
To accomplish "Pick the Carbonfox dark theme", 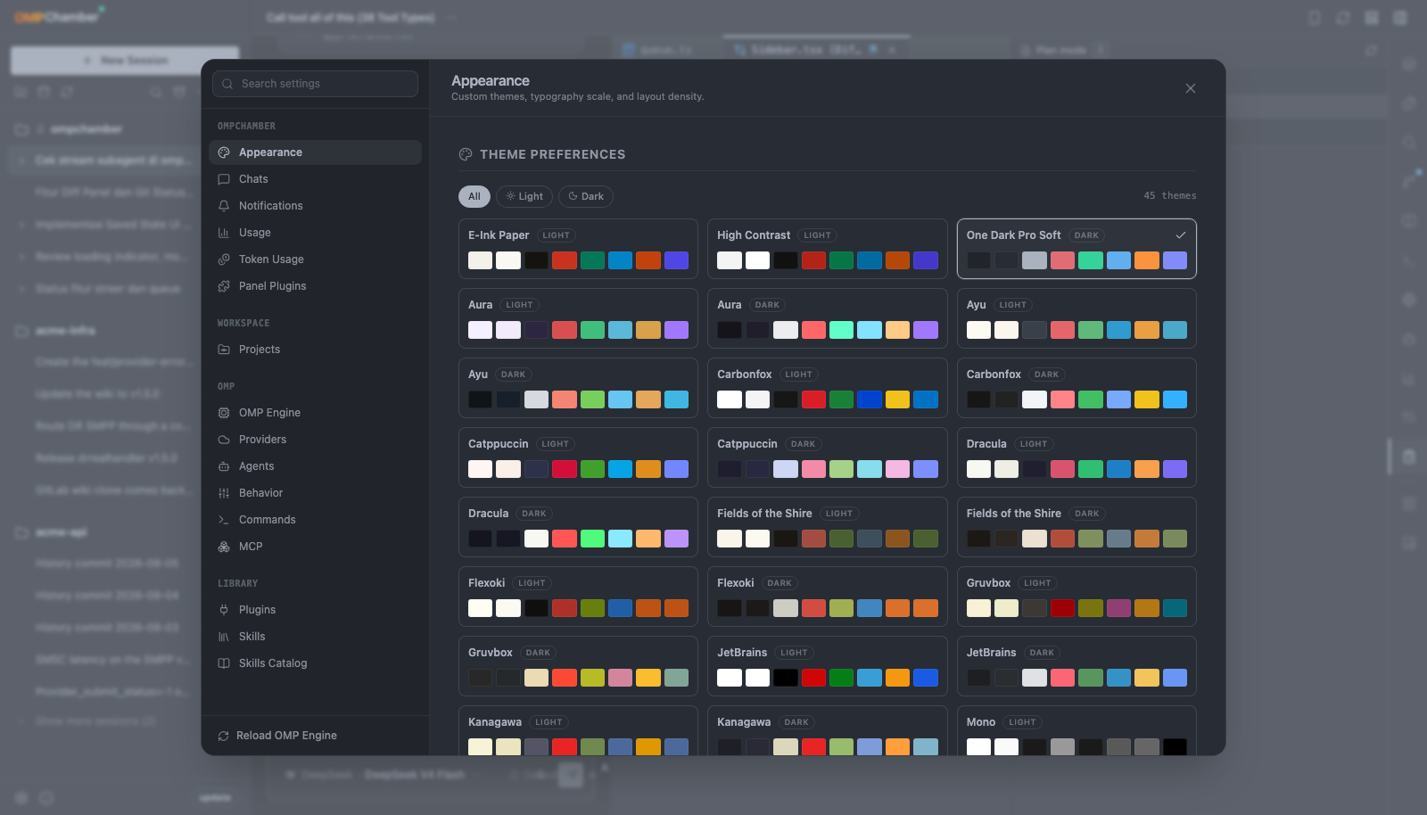I will [x=1076, y=388].
